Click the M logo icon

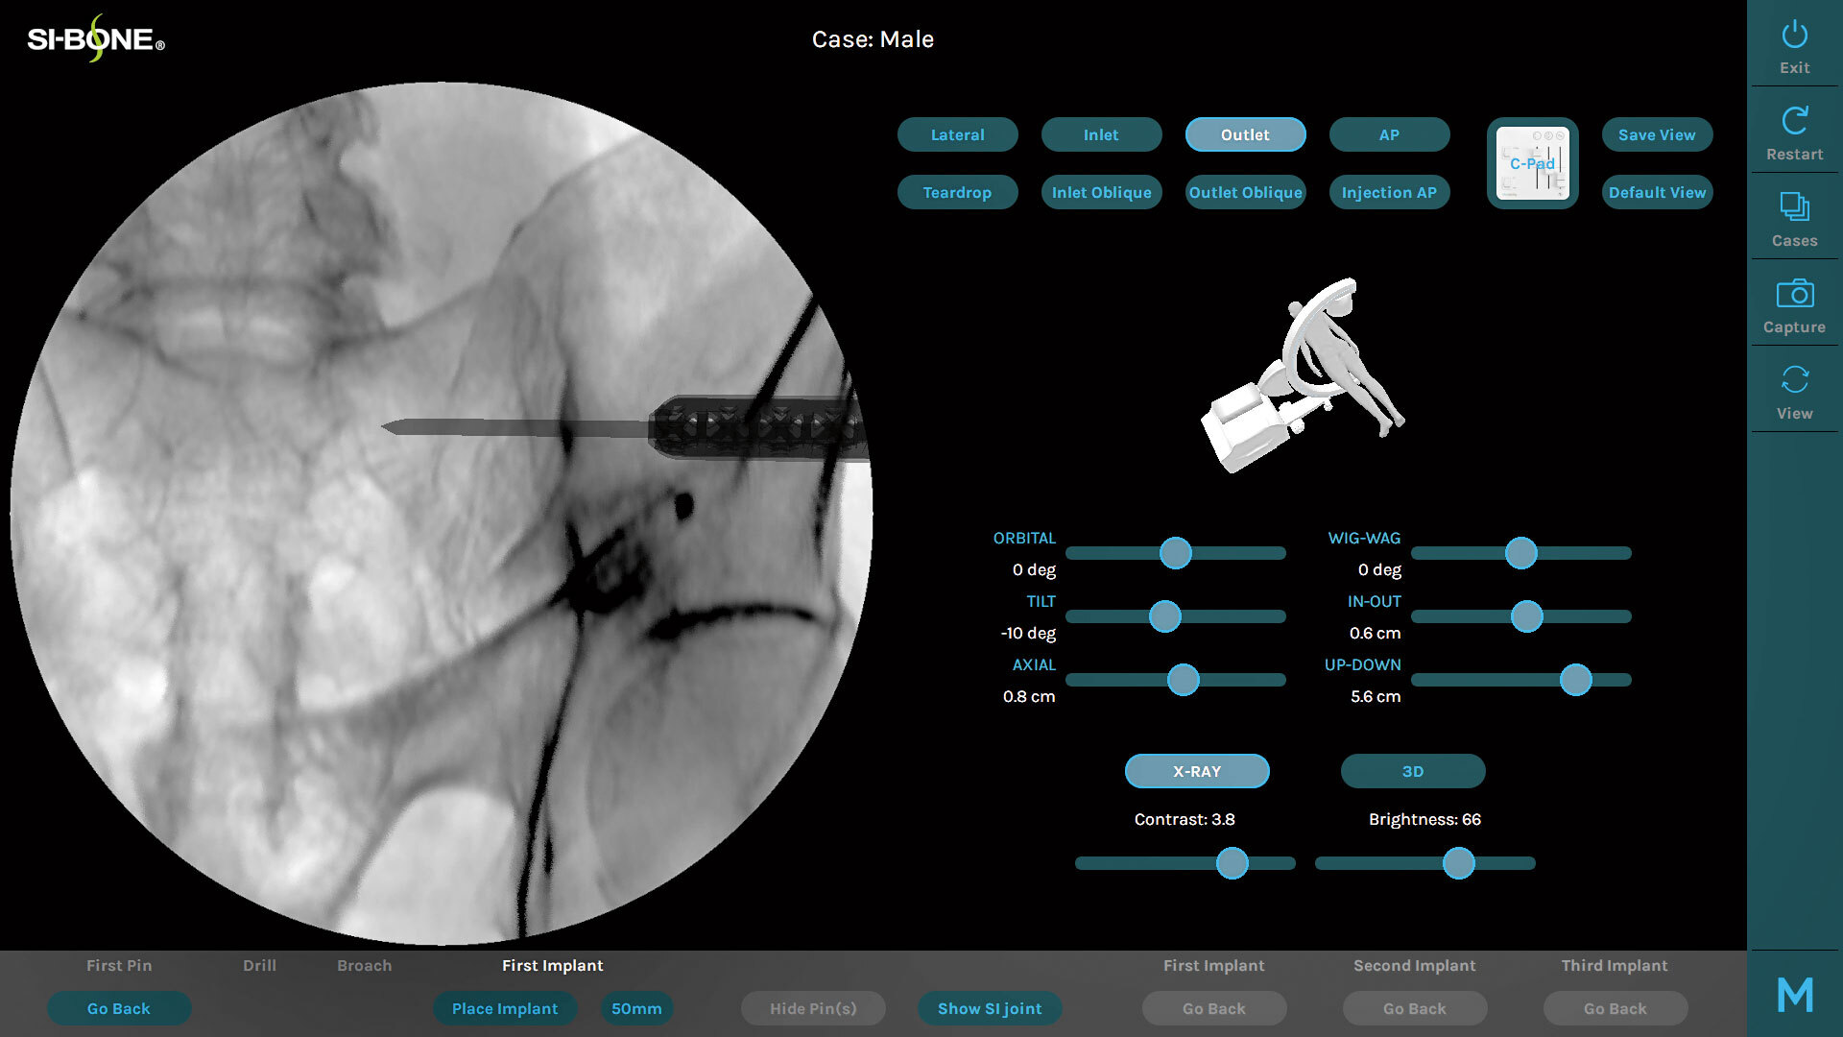point(1794,996)
